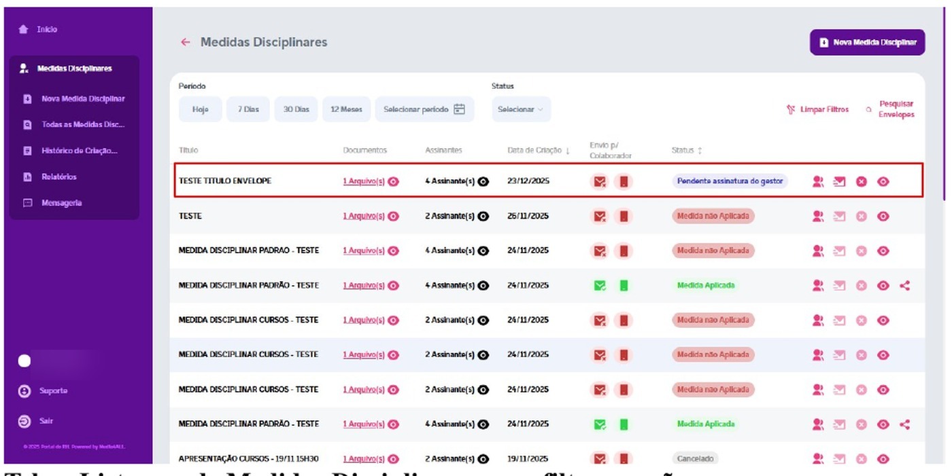
Task: Open Histórico de Criação... in sidebar
Action: pyautogui.click(x=71, y=151)
